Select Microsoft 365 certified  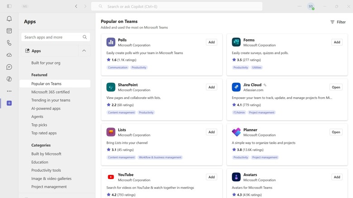(x=50, y=92)
